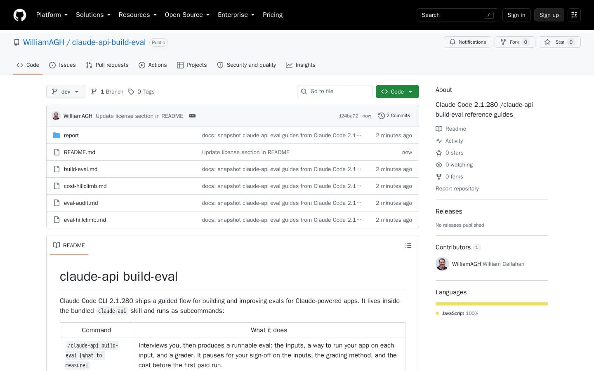This screenshot has height=371, width=594.
Task: View the 0 Tags link
Action: pyautogui.click(x=141, y=92)
